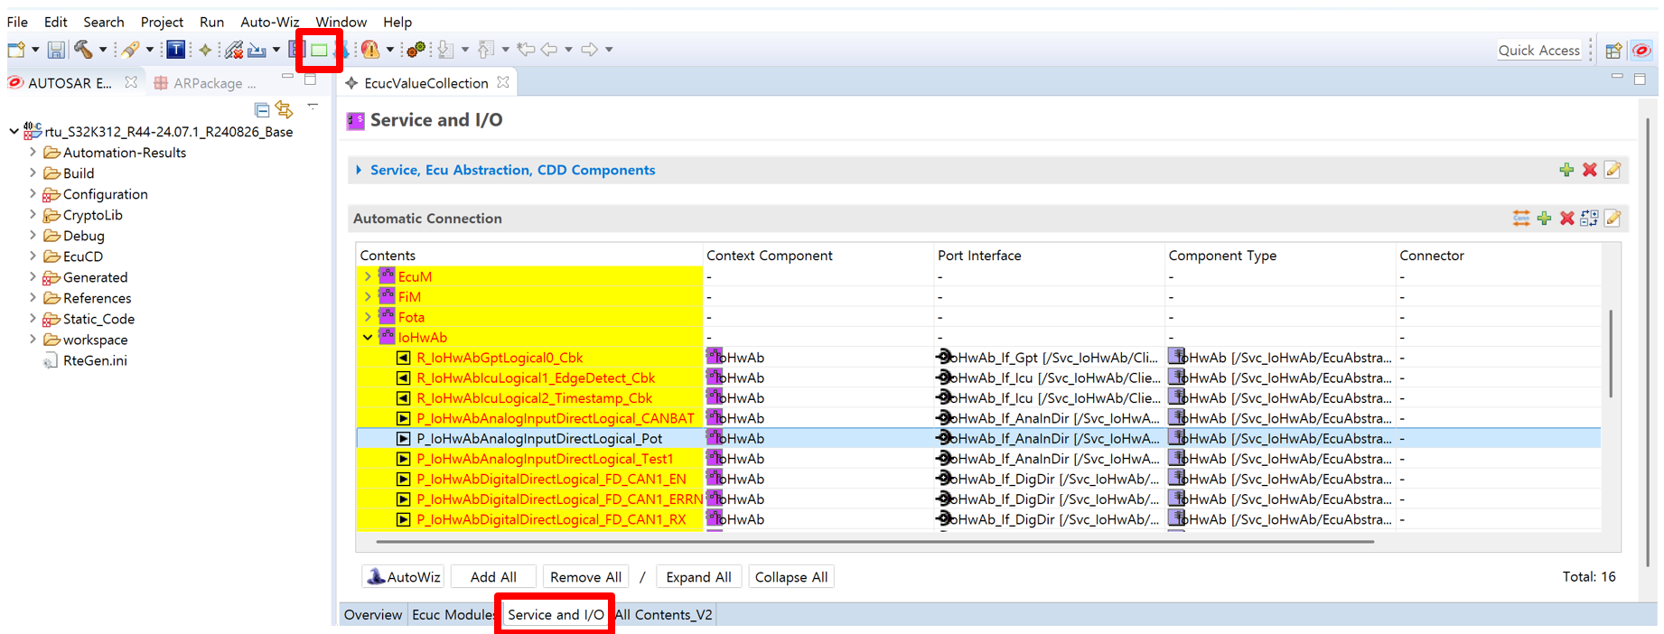
Task: Open the explorer View Menu triangle
Action: pos(313,107)
